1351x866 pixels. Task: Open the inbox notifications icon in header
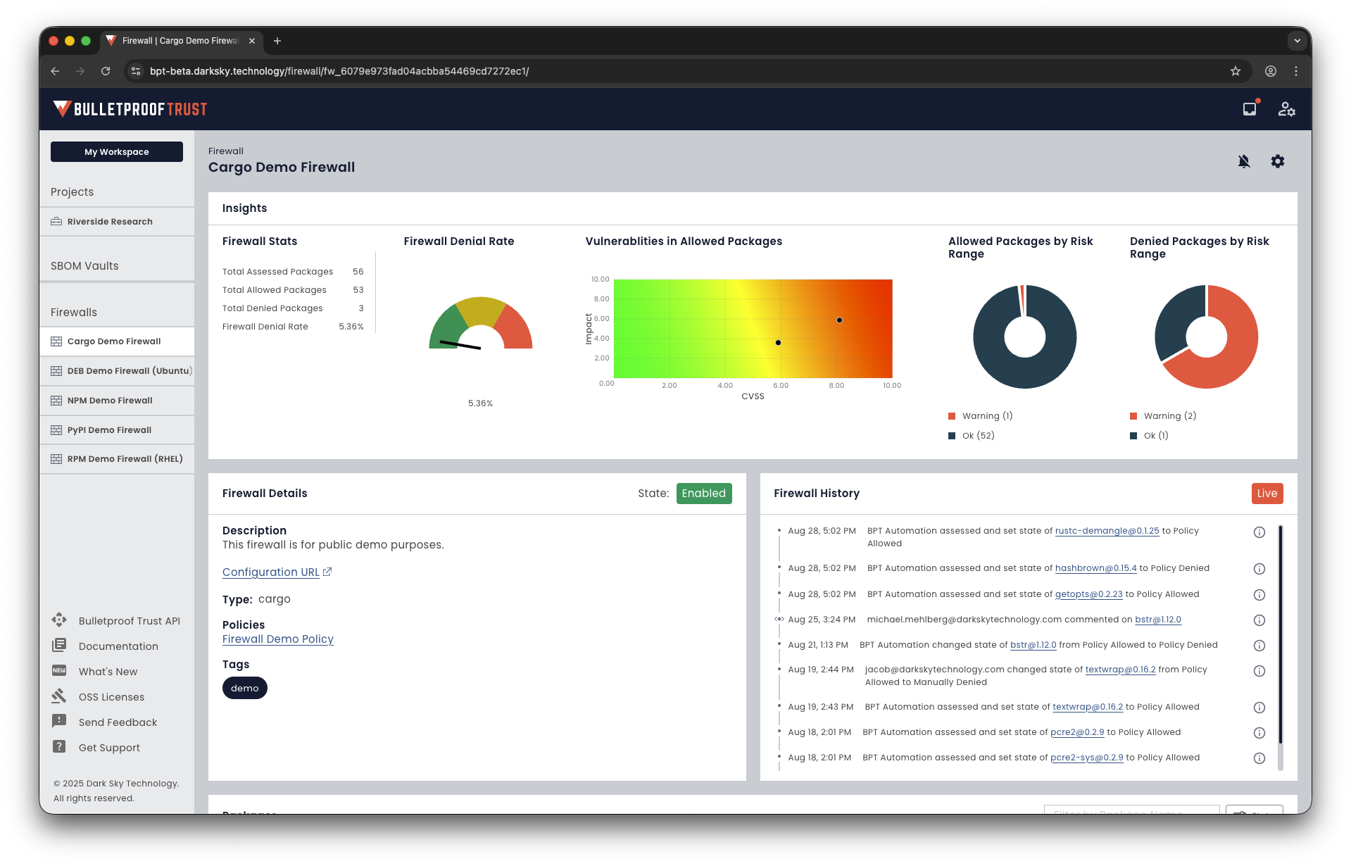pos(1250,109)
